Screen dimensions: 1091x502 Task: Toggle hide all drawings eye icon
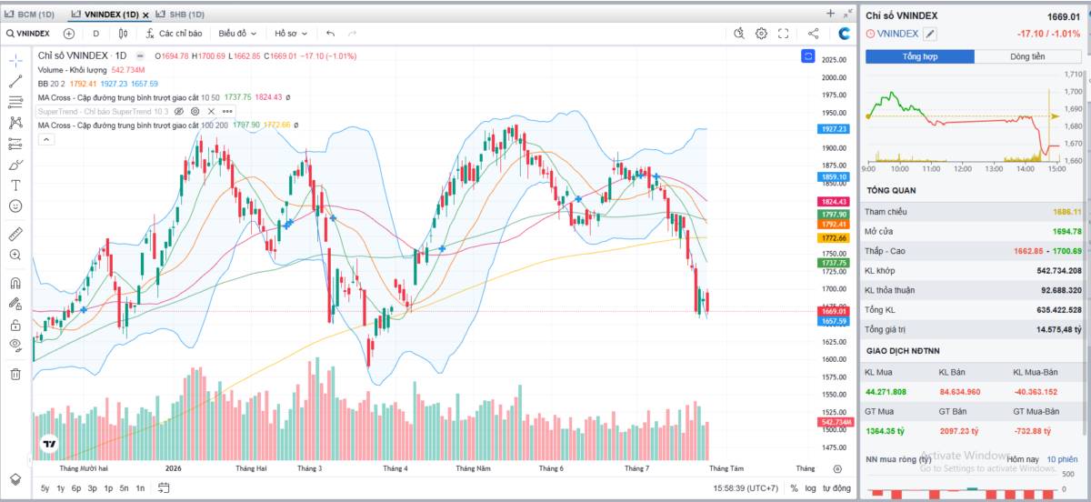point(15,345)
